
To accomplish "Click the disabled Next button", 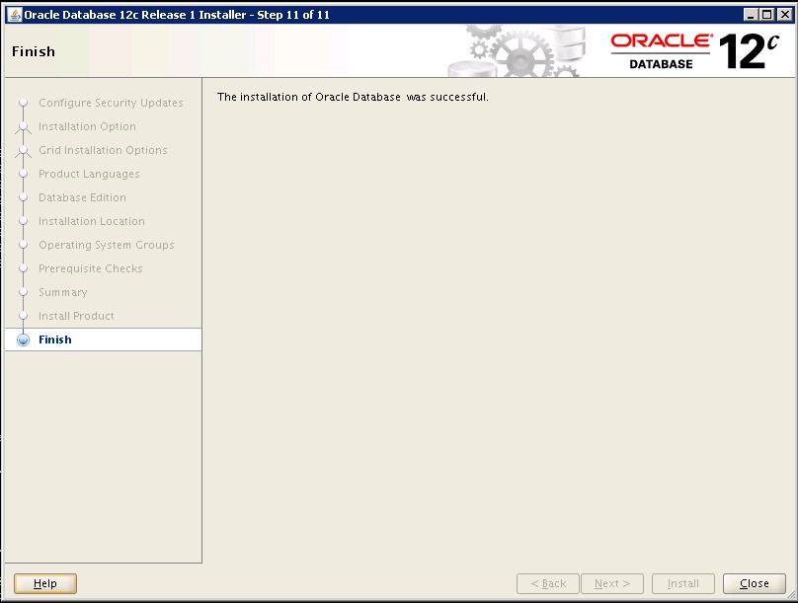I will (612, 583).
